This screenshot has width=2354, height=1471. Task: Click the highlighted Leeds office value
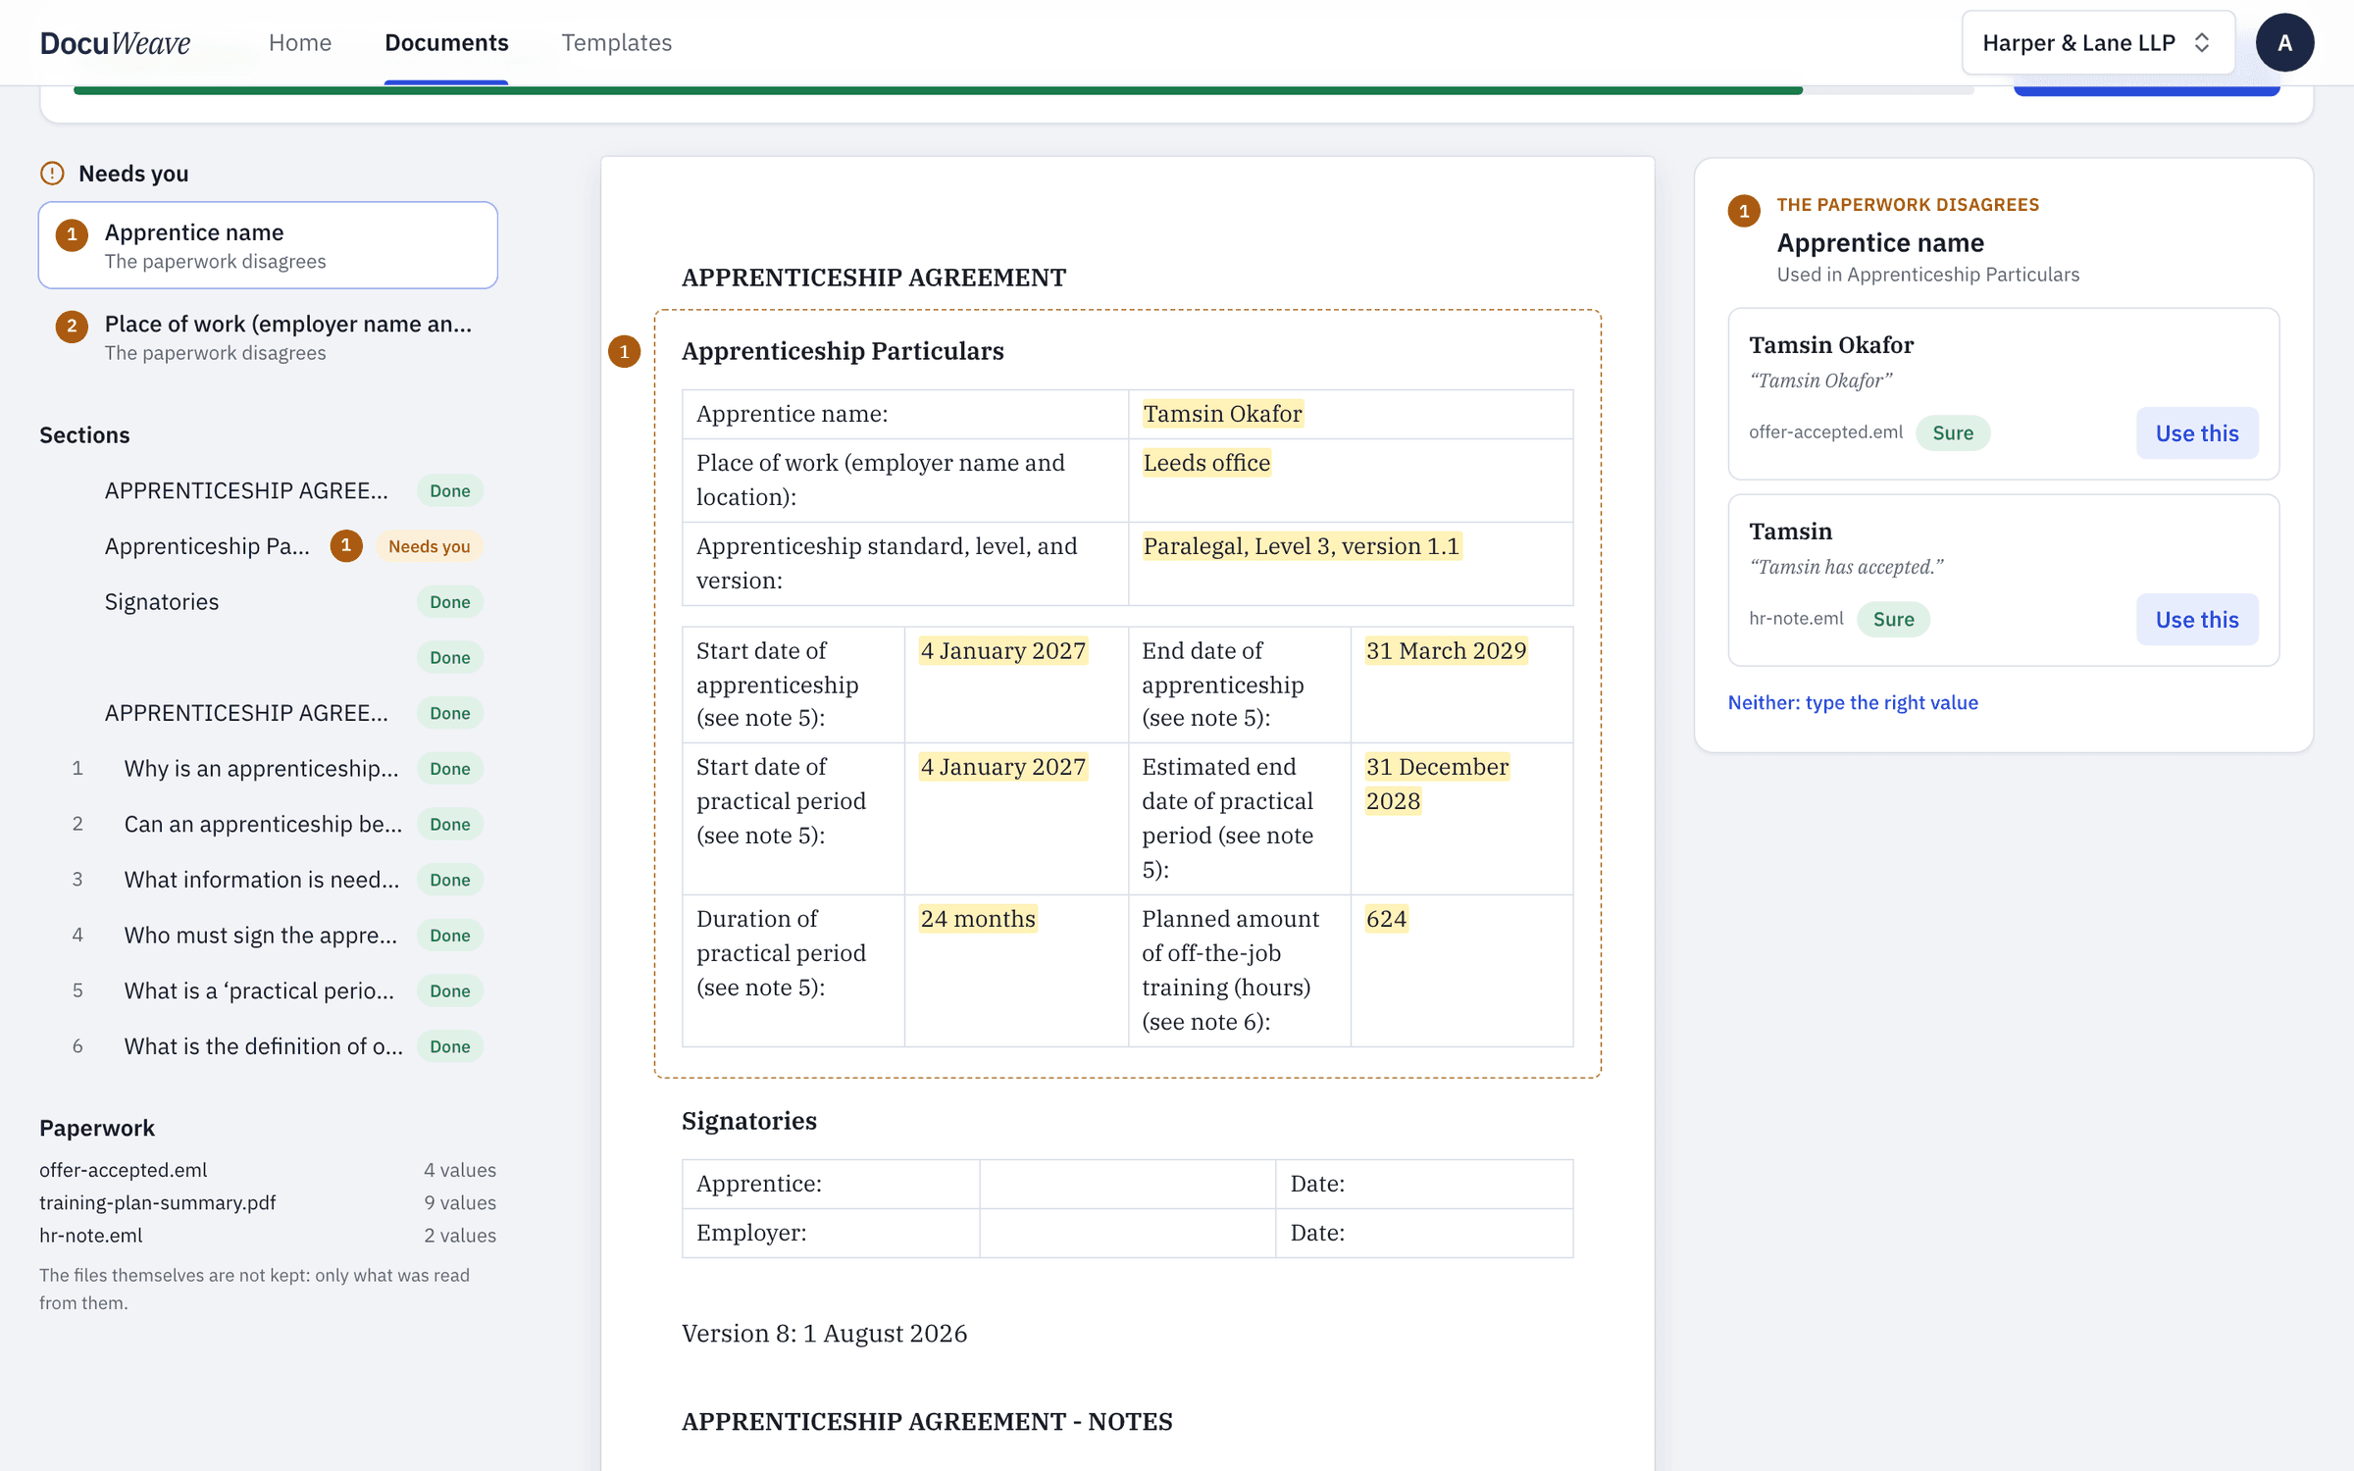point(1206,463)
